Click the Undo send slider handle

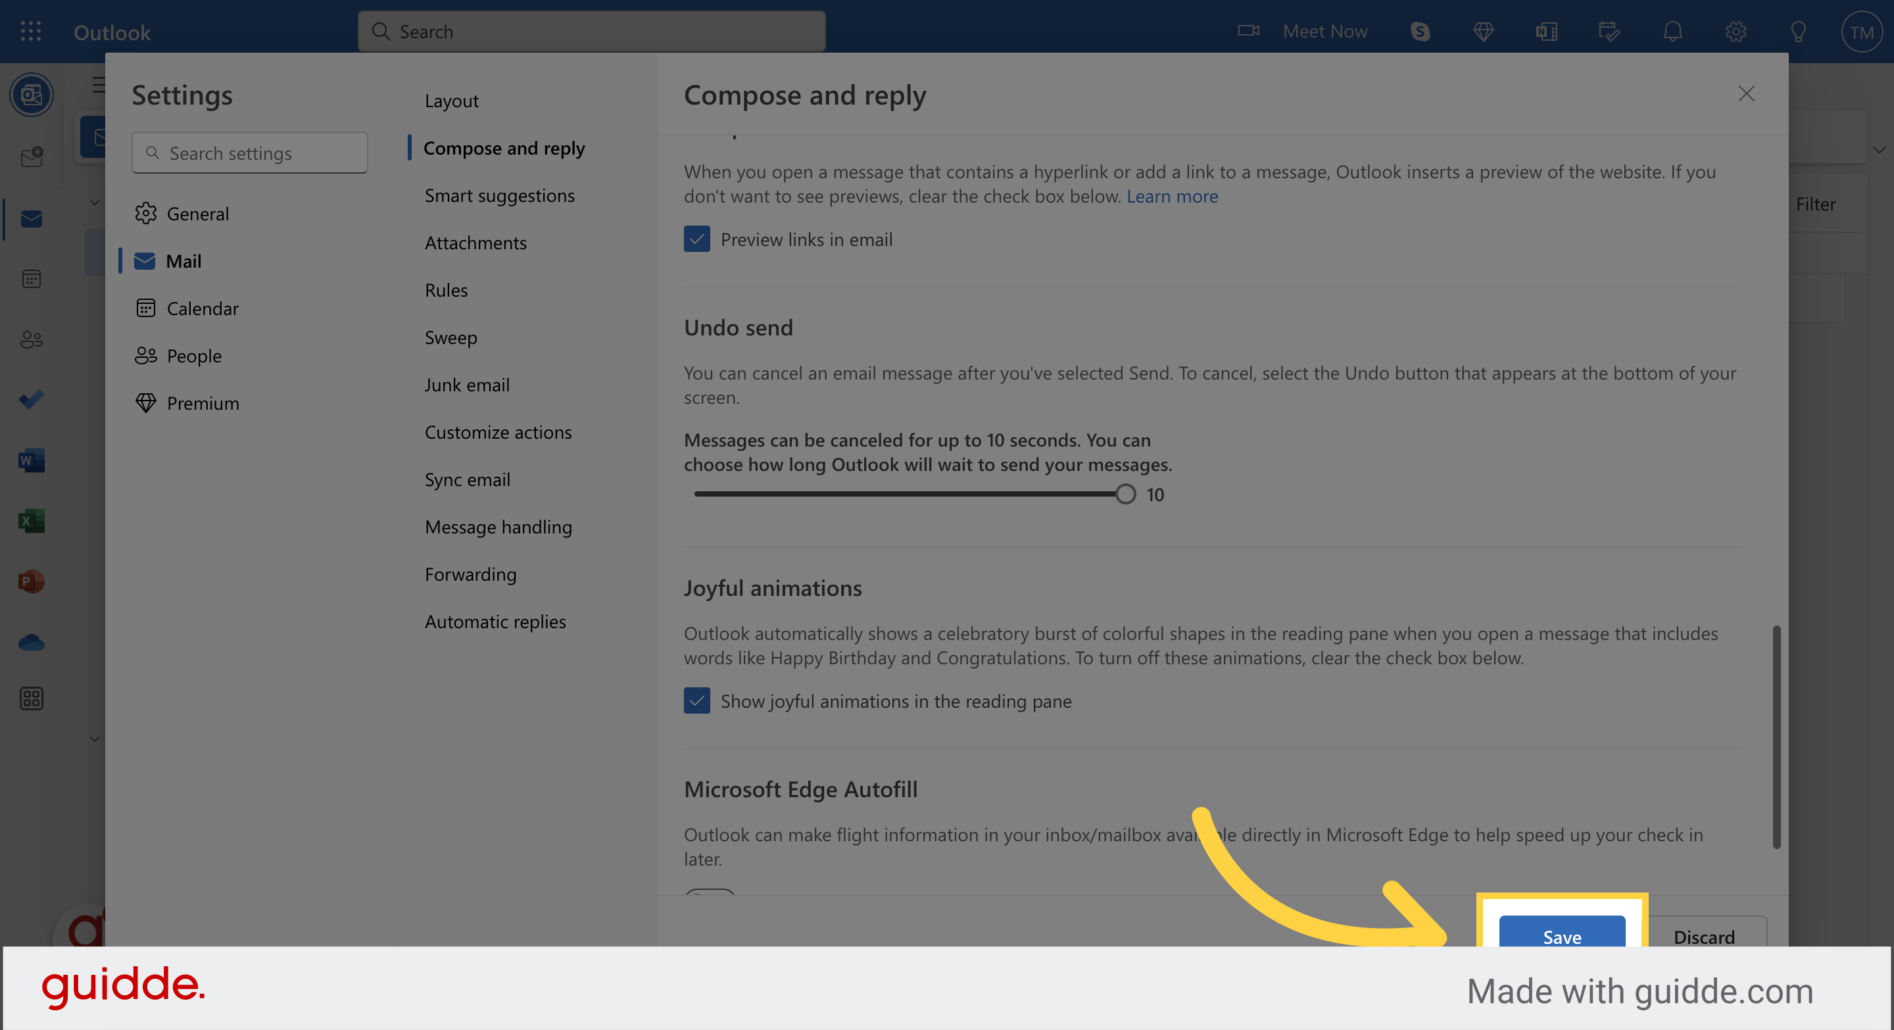click(x=1125, y=494)
